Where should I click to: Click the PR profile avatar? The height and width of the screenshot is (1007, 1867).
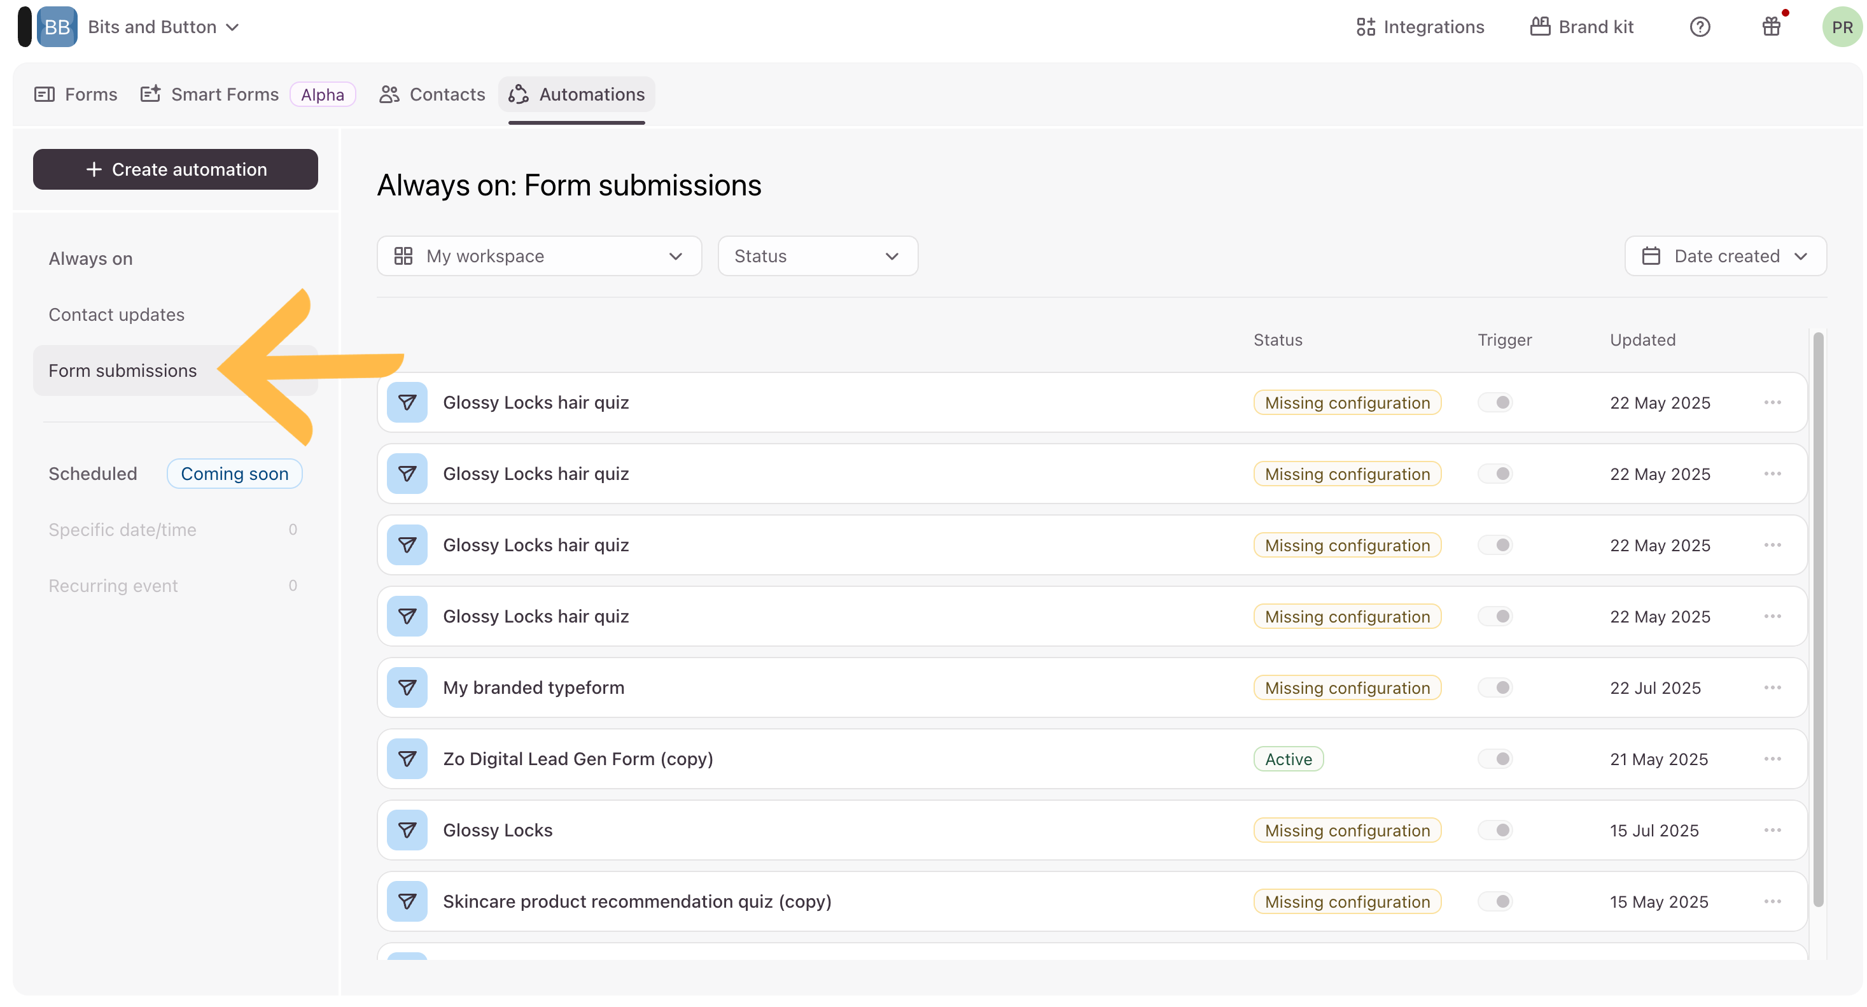click(1841, 27)
